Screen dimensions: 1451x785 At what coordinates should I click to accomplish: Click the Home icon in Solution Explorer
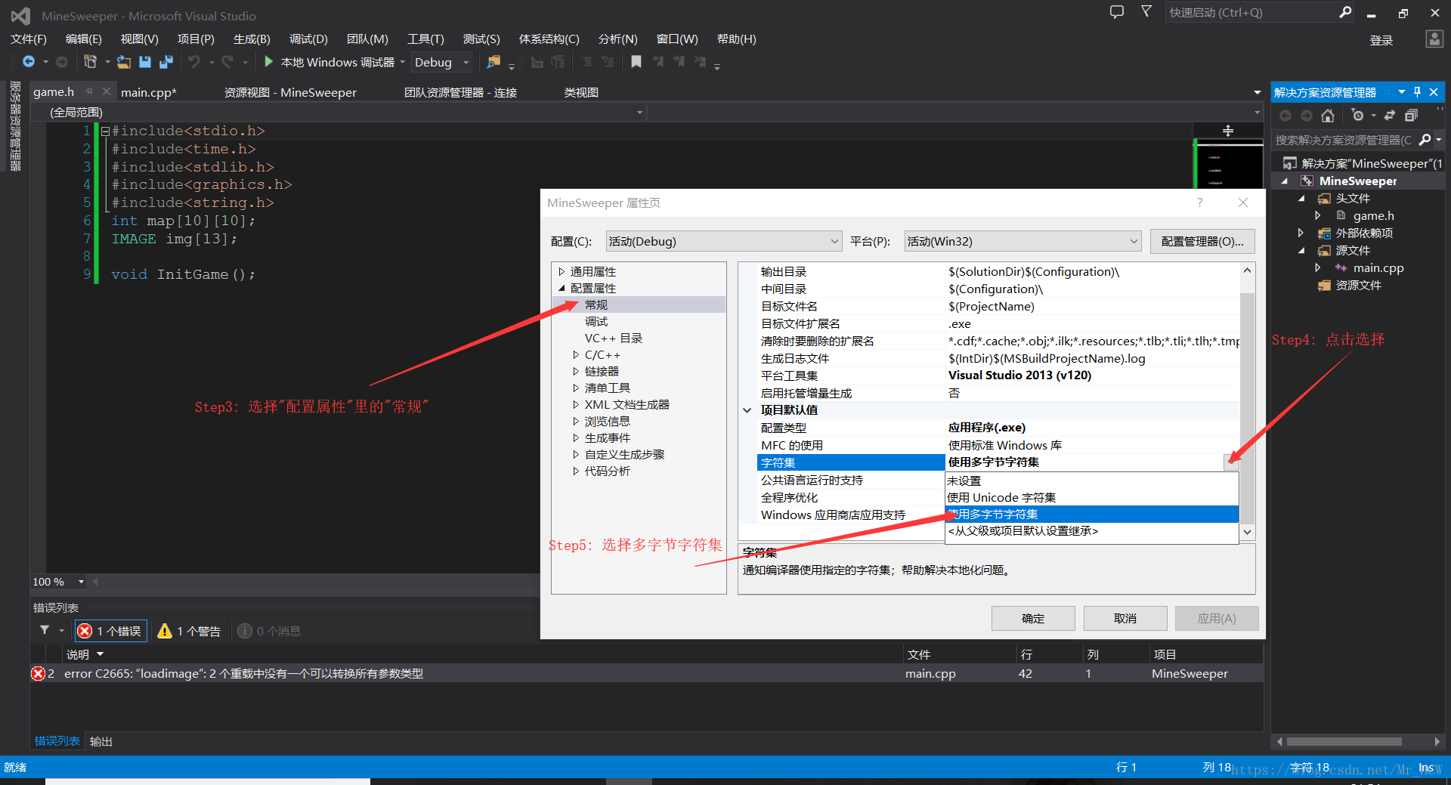click(1328, 116)
